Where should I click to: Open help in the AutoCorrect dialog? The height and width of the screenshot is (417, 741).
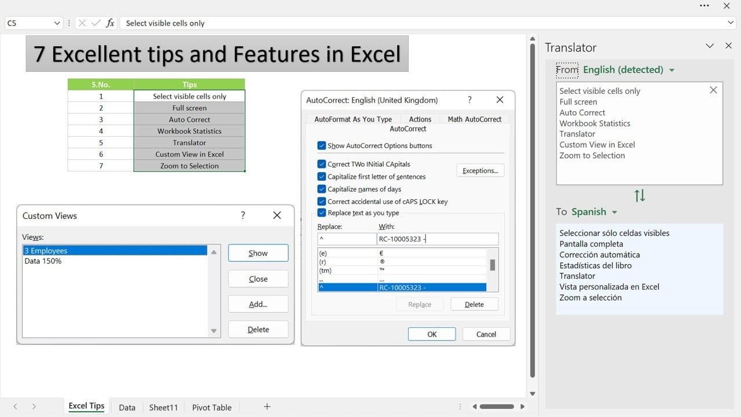click(x=469, y=100)
